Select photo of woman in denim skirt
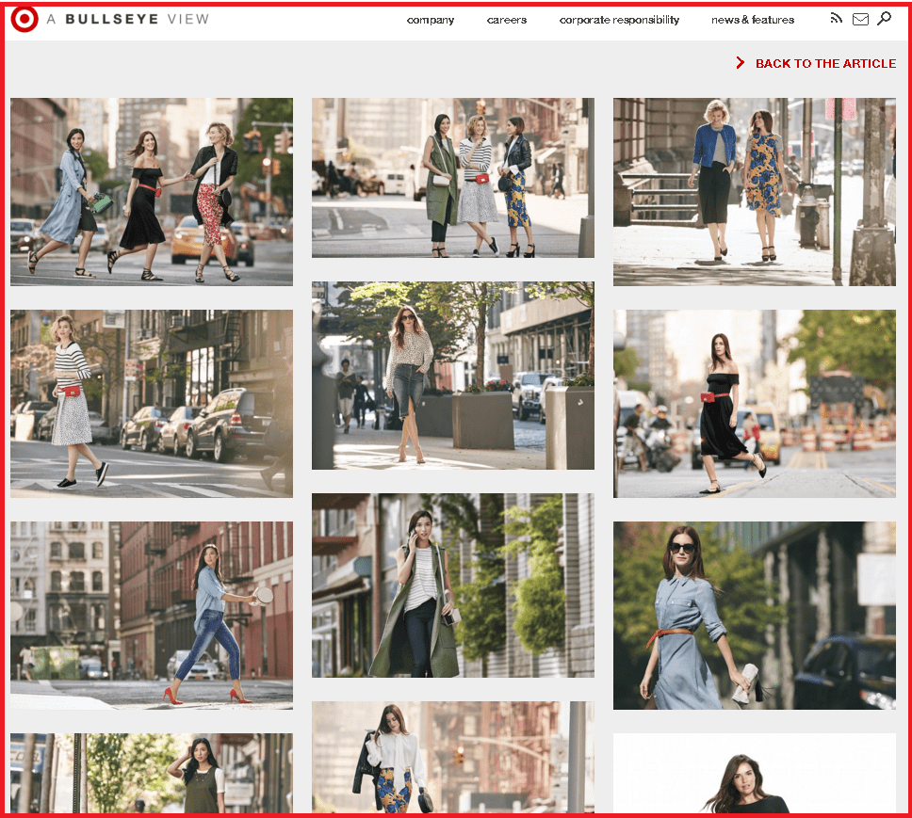This screenshot has height=818, width=912. point(453,375)
